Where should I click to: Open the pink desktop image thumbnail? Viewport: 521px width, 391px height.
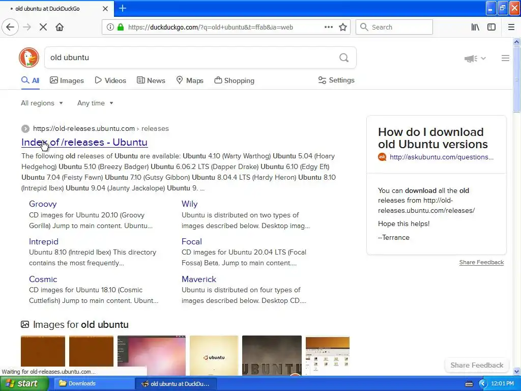click(x=152, y=355)
